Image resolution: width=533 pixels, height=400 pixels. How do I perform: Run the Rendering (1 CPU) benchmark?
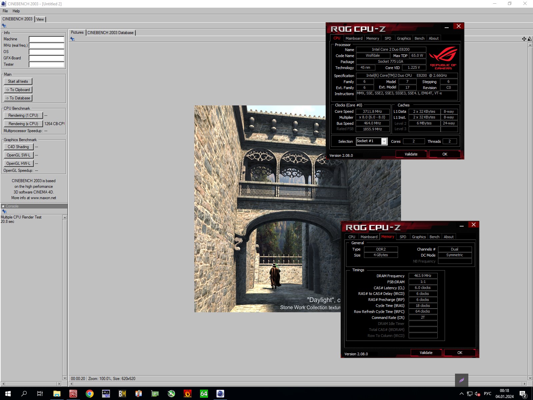(x=23, y=115)
